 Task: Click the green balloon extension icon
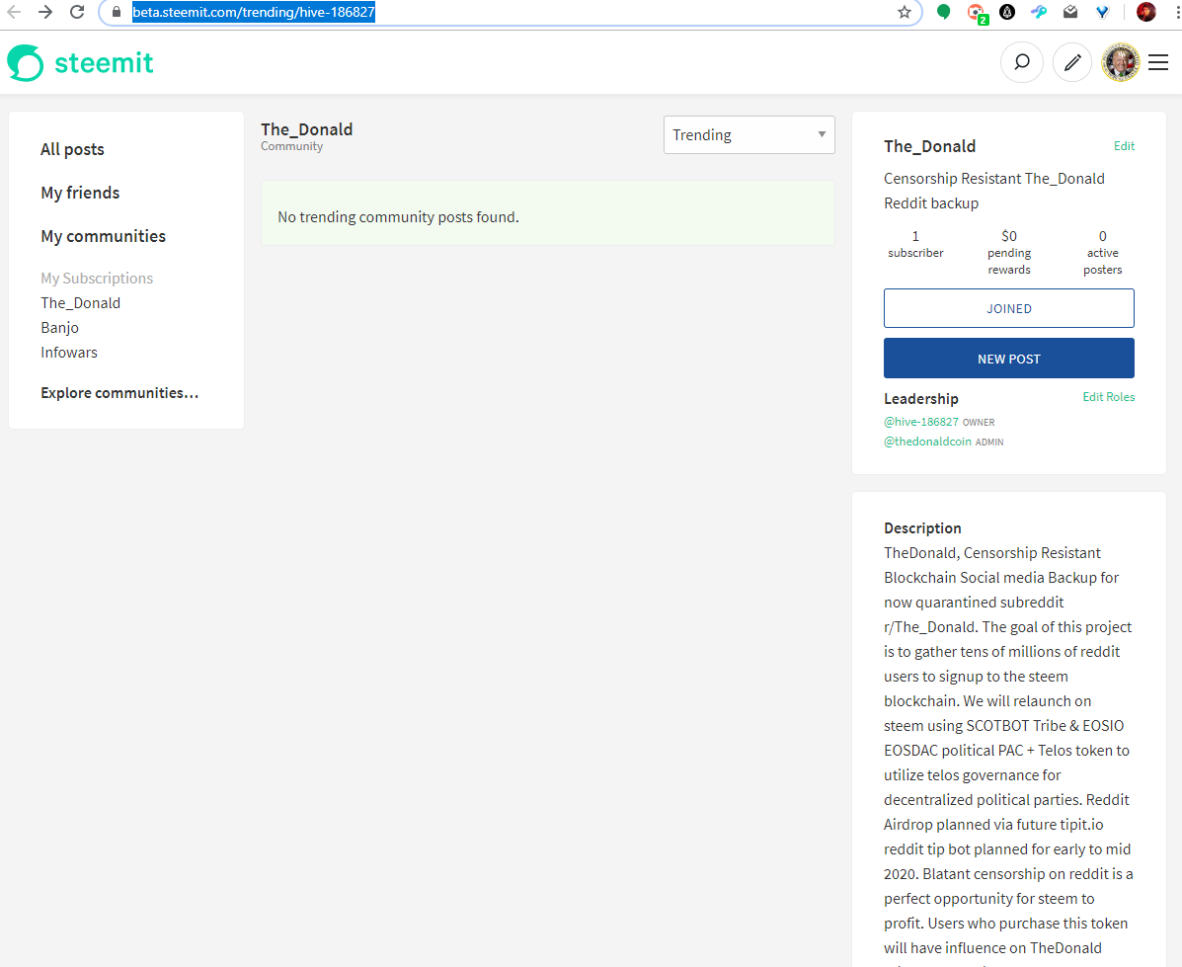click(943, 12)
